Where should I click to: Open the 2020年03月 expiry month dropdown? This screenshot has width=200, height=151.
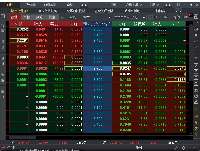pos(130,17)
